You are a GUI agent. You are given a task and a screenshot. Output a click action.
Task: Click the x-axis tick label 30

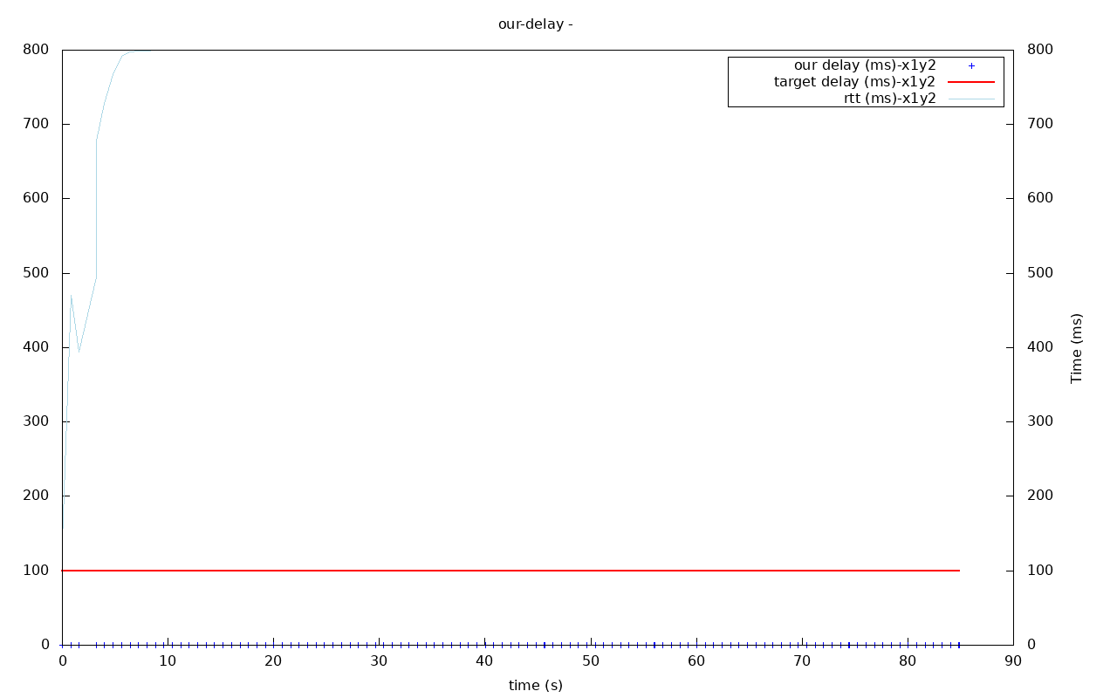[x=379, y=661]
